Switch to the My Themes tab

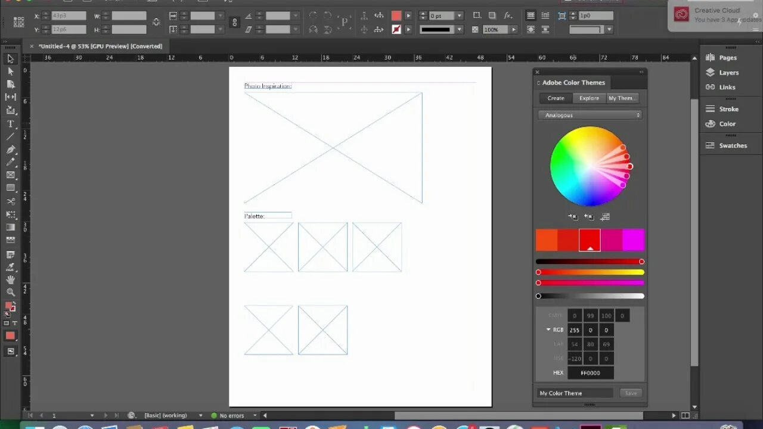622,98
